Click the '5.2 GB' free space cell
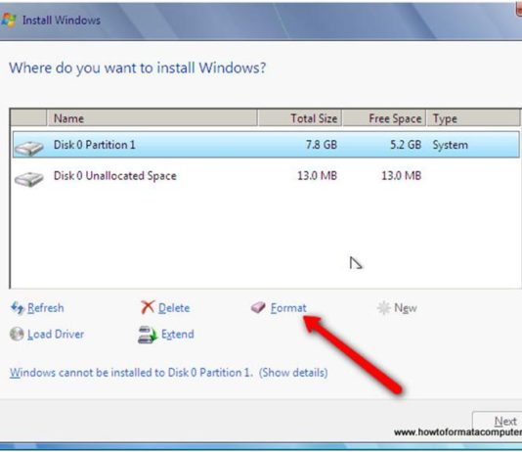522x452 pixels. (406, 145)
